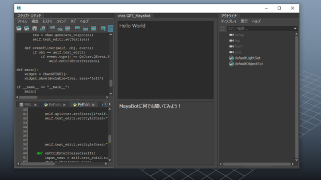Open the Outliner search dropdown arrow
This screenshot has height=180, width=321.
pos(295,29)
